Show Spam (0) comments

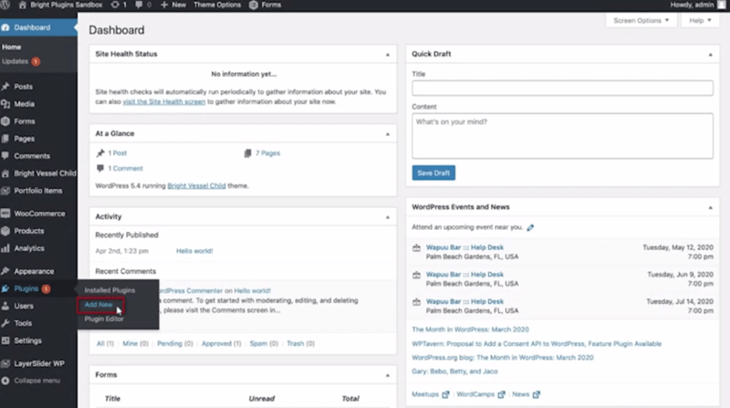click(x=264, y=343)
